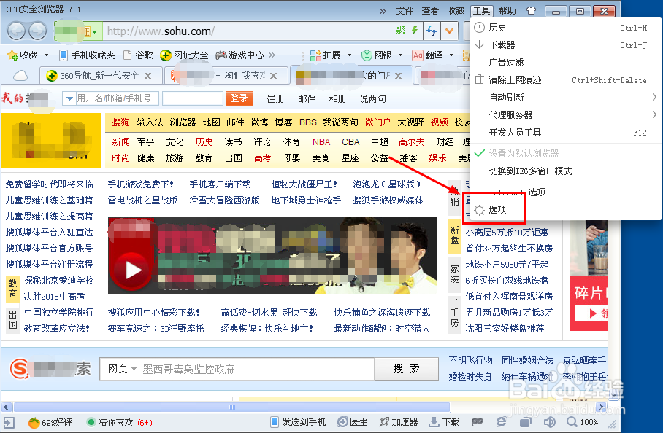Click the blue refresh arrows icon

(432, 31)
